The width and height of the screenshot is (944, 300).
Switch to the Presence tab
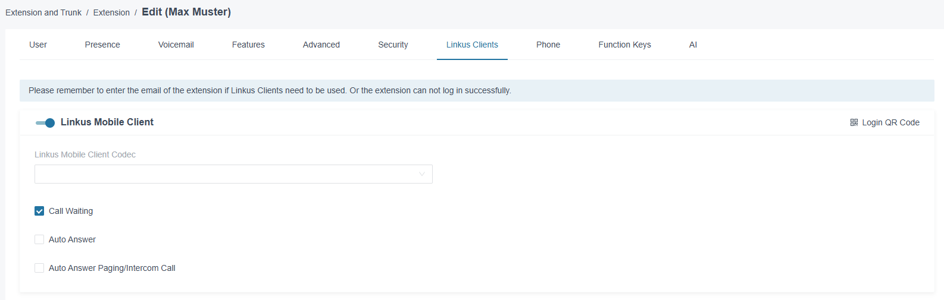point(102,45)
